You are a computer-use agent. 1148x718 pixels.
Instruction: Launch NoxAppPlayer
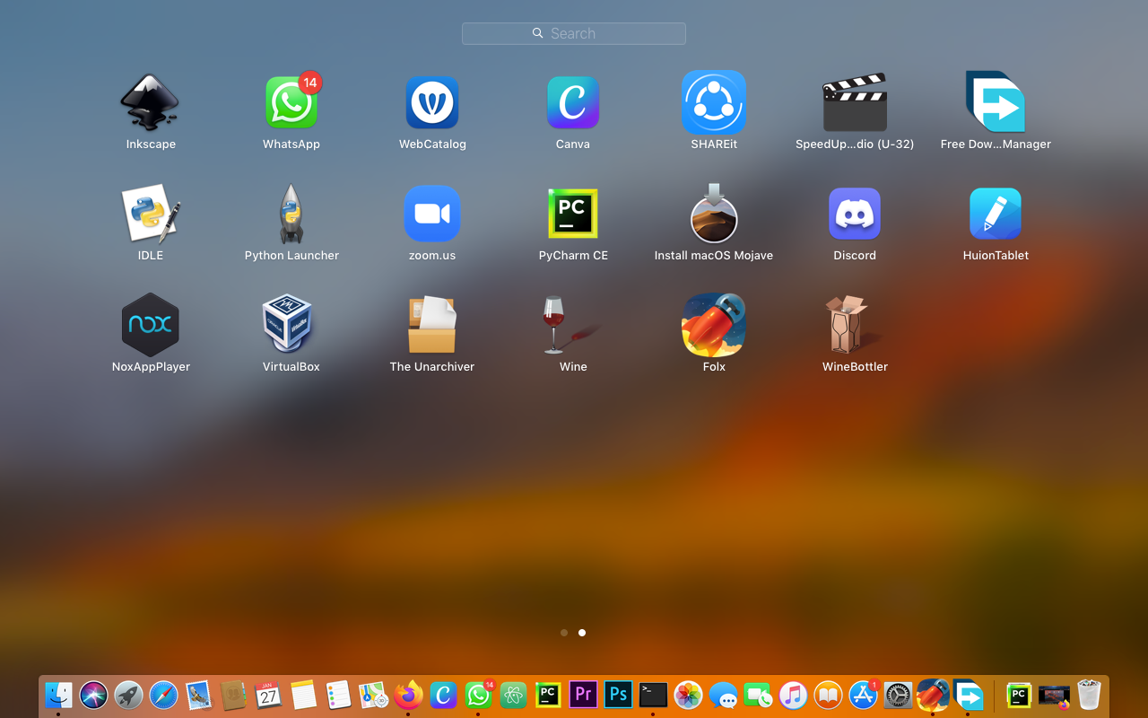coord(150,324)
